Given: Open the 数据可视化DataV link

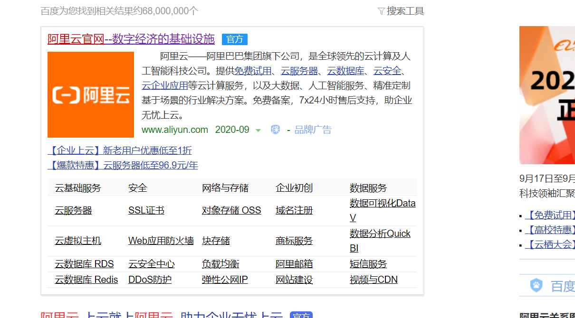Looking at the screenshot, I should 383,210.
